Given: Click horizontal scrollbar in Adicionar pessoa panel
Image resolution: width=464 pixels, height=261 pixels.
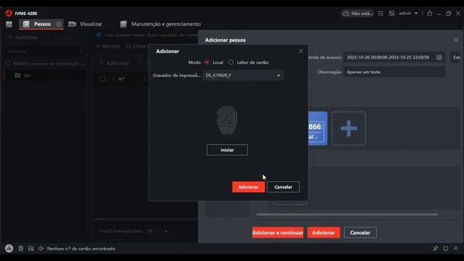Looking at the screenshot, I should (x=347, y=215).
